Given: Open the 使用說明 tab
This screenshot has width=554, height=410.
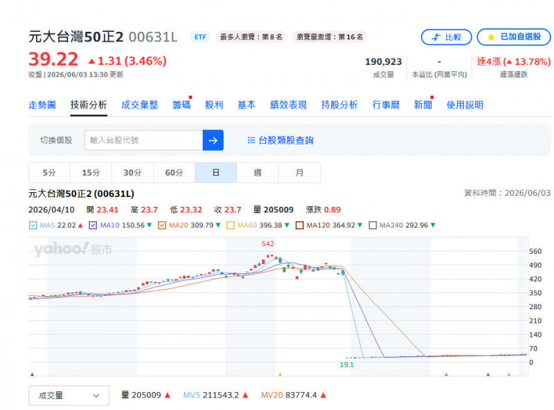Looking at the screenshot, I should pos(465,105).
